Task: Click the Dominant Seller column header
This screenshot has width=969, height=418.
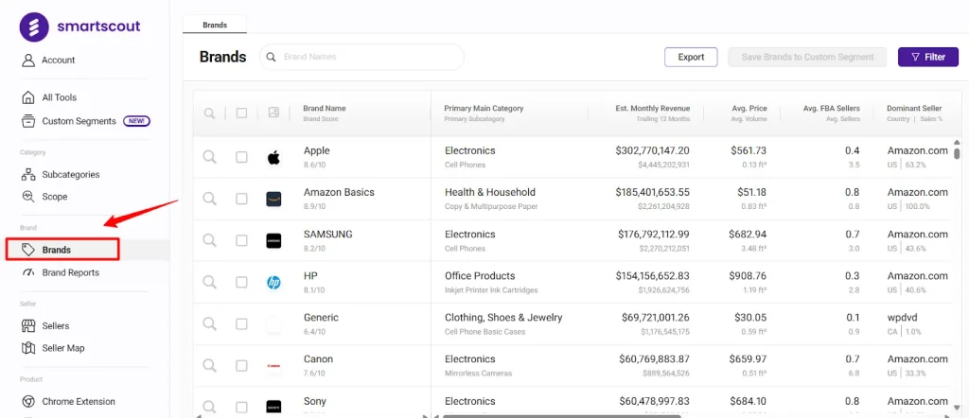Action: click(915, 108)
